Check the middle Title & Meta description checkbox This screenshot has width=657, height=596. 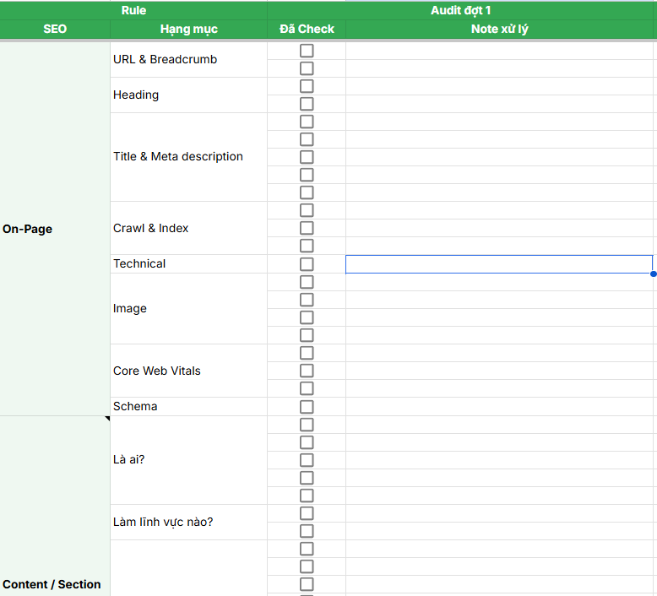tap(307, 157)
